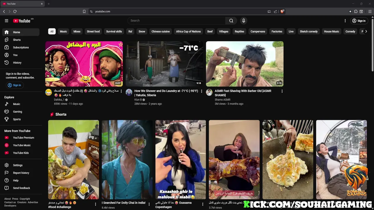
Task: Go back in browser
Action: [4, 11]
